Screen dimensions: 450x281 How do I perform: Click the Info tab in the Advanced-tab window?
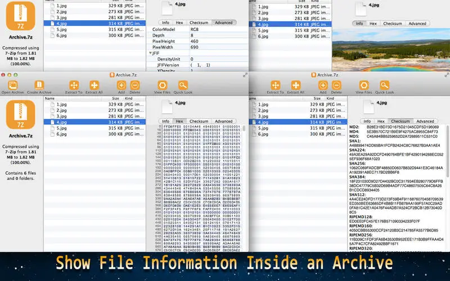point(165,22)
